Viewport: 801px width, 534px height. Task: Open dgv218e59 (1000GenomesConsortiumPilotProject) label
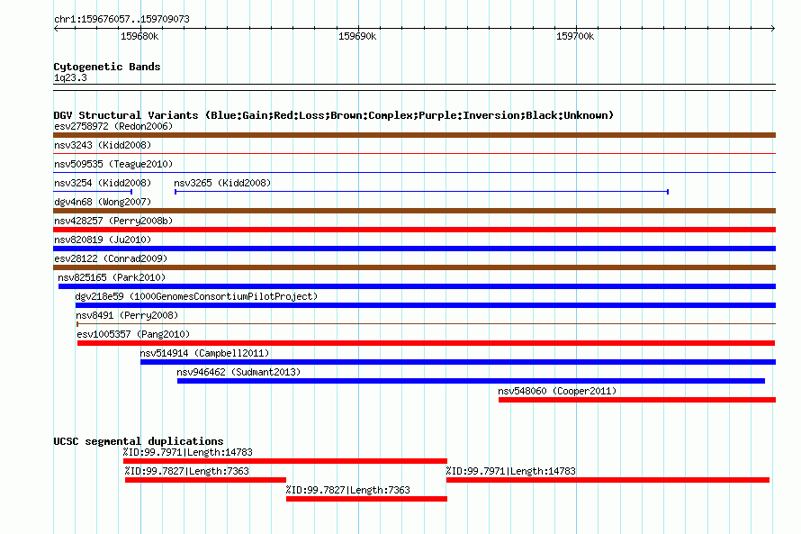click(196, 296)
